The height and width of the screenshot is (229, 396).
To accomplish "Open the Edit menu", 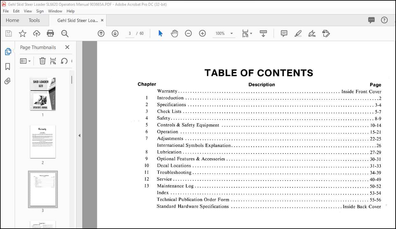I will 16,11.
